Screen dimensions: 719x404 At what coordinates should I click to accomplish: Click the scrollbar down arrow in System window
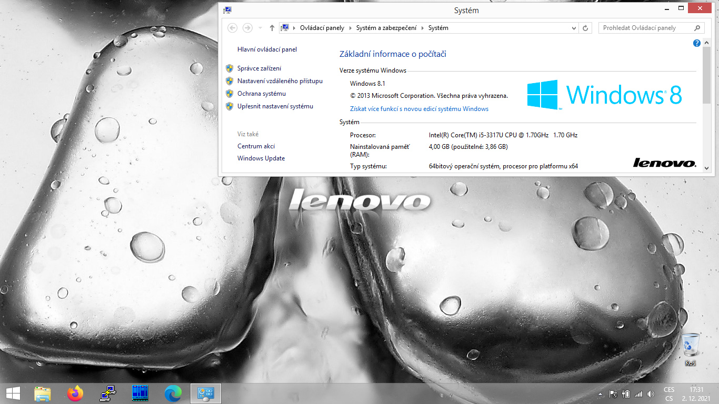(x=706, y=167)
